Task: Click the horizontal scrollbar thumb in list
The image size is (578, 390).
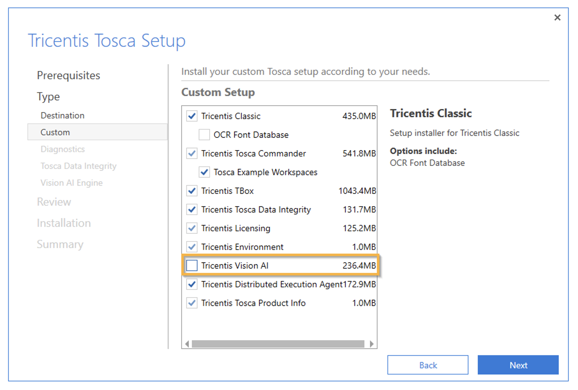Action: [x=278, y=344]
